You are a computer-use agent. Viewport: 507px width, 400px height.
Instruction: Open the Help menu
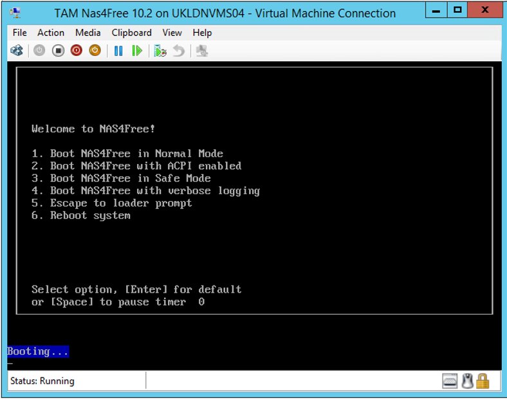click(203, 33)
